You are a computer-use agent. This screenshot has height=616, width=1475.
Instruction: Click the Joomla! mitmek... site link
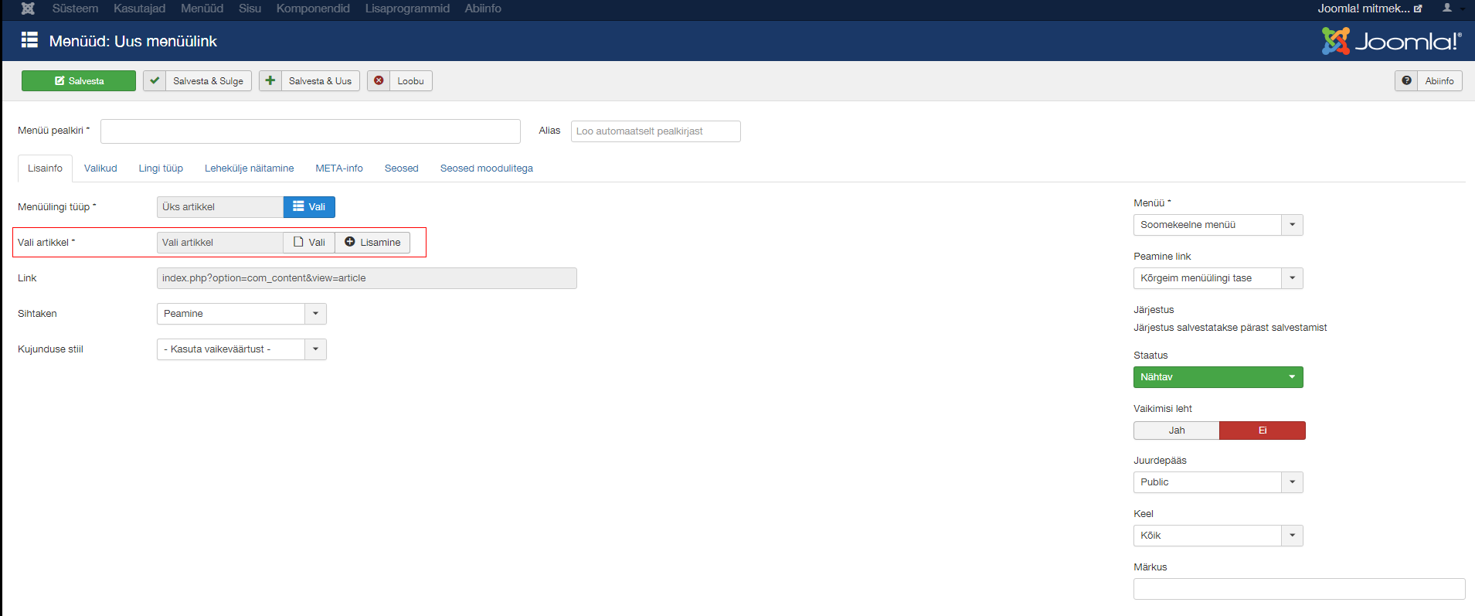[x=1370, y=9]
